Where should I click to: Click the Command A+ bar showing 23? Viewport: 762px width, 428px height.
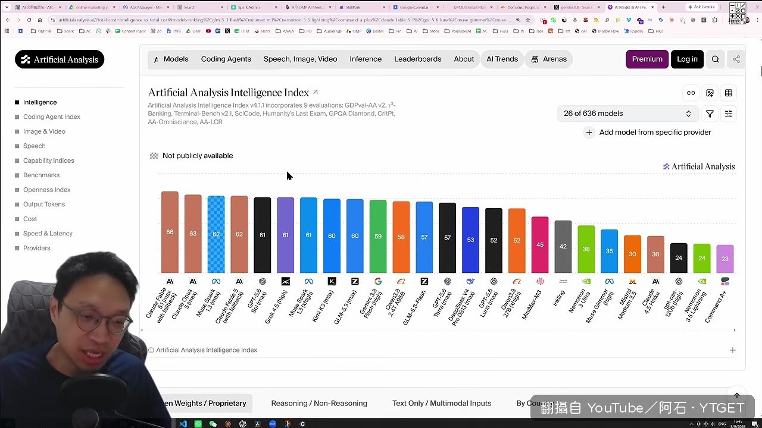click(x=725, y=259)
